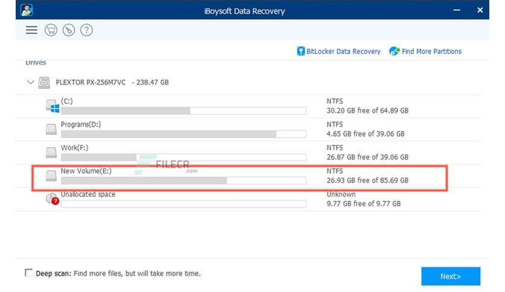Click '9.77 GB free of 9.77 GB'
Image resolution: width=505 pixels, height=292 pixels.
pyautogui.click(x=364, y=203)
